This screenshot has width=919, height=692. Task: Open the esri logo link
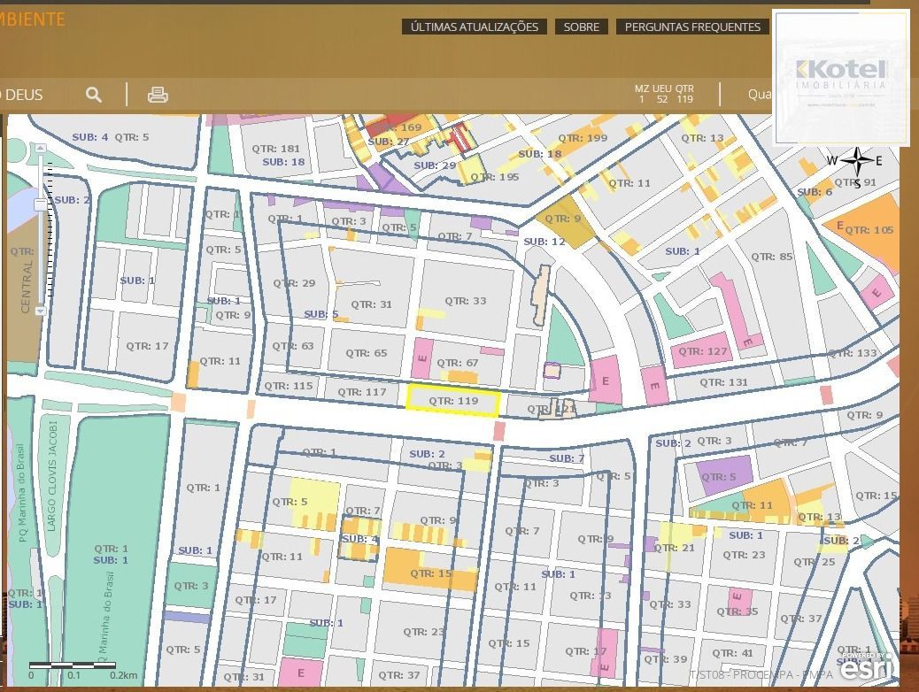pos(868,666)
